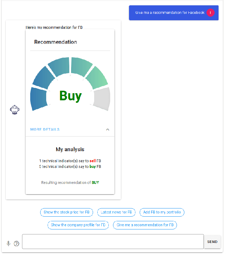Collapse details with the chevron up arrow
Image resolution: width=226 pixels, height=254 pixels.
(x=108, y=129)
